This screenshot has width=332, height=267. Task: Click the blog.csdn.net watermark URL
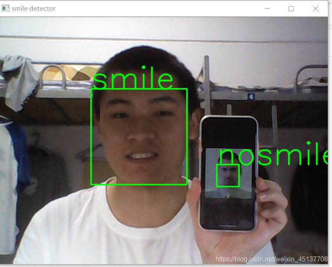[271, 259]
